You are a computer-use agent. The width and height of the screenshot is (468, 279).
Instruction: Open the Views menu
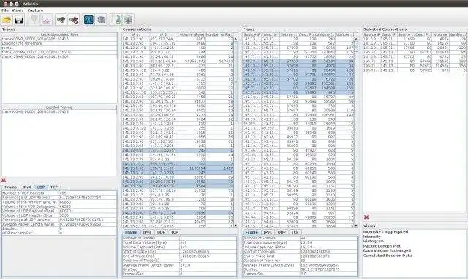[x=18, y=10]
